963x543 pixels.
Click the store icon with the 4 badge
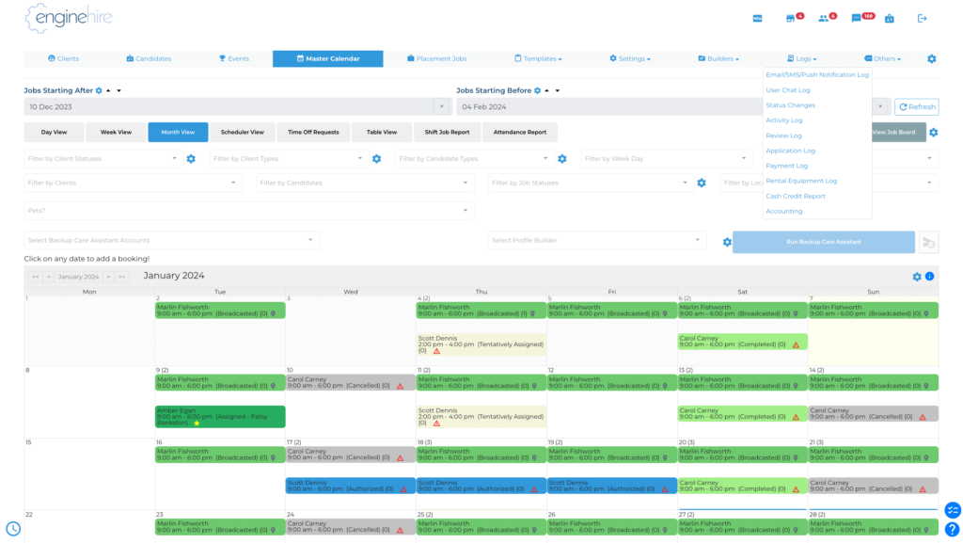pos(790,18)
